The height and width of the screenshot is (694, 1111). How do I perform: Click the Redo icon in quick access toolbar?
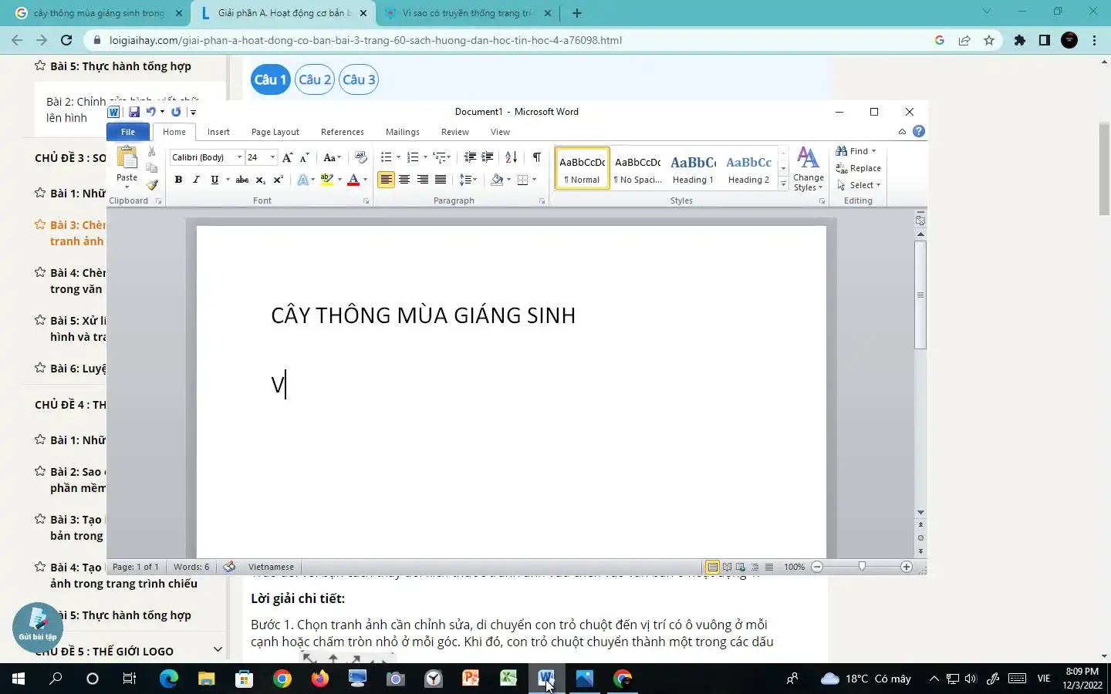point(176,112)
